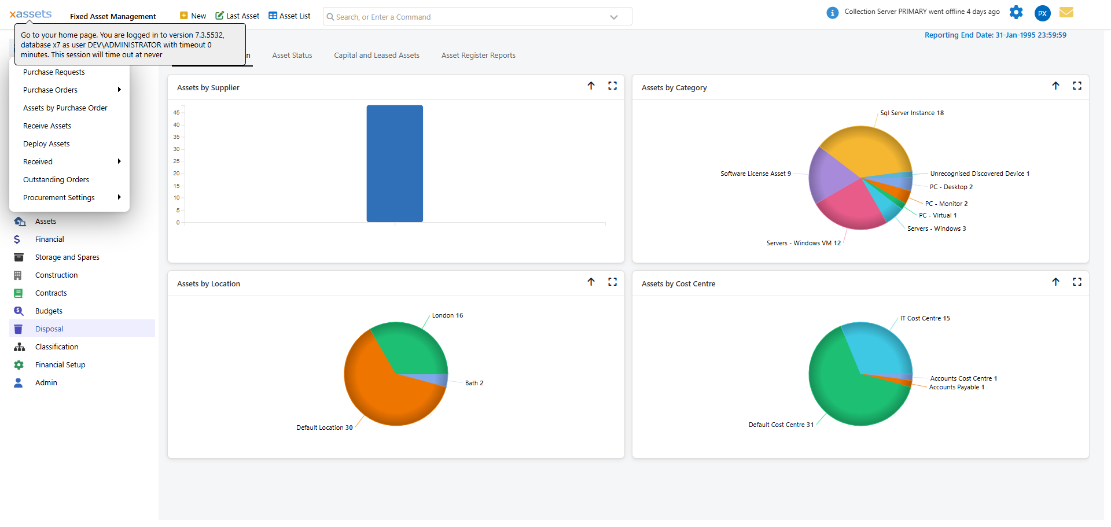1111x527 pixels.
Task: Open the mail envelope icon
Action: 1066,12
